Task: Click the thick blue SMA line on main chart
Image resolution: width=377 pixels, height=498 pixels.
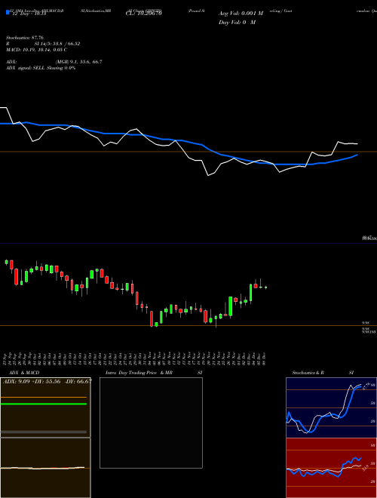Action: tap(178, 140)
